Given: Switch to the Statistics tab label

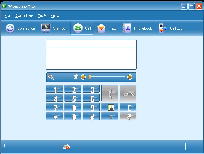Looking at the screenshot, I should pyautogui.click(x=60, y=28).
